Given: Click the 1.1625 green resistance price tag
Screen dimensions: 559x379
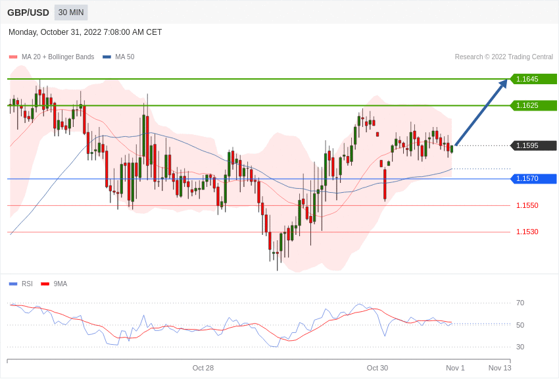Looking at the screenshot, I should [533, 105].
